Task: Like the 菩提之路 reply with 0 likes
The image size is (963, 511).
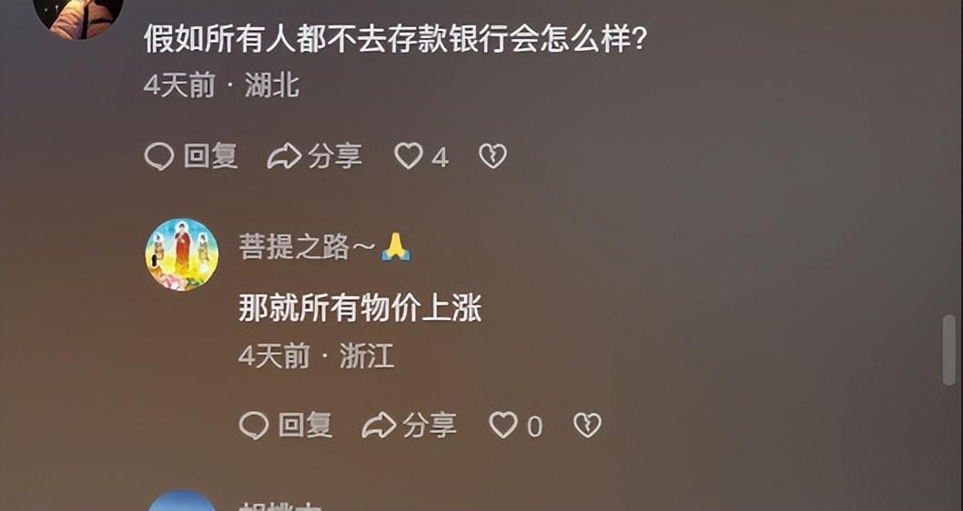Action: click(x=503, y=426)
